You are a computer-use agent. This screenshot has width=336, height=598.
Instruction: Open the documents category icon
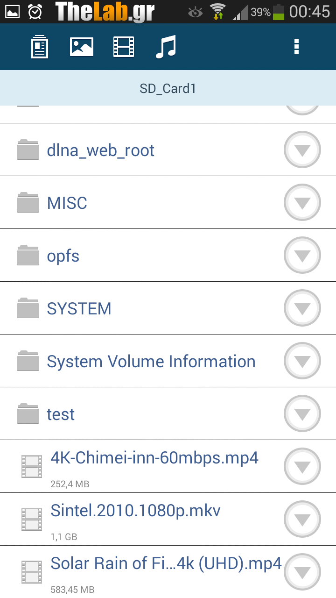[x=40, y=47]
